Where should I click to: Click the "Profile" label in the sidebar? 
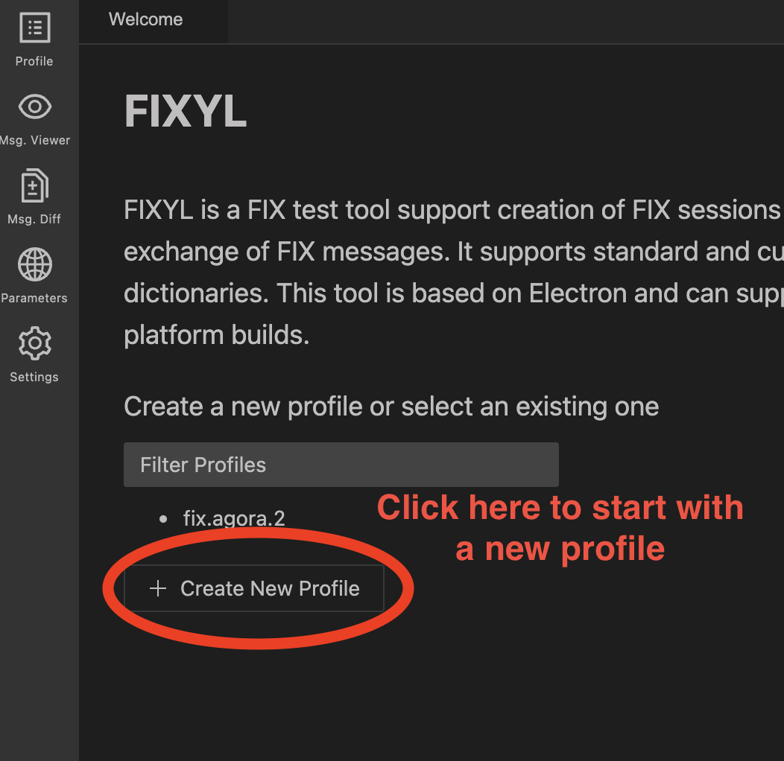pos(34,61)
